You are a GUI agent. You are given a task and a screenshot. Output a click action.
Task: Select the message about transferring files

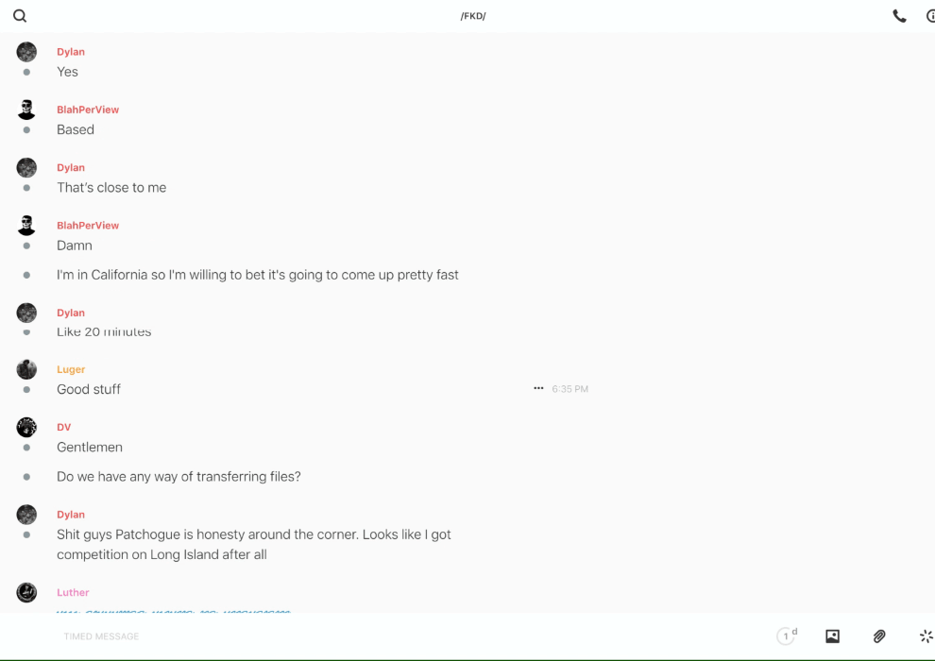coord(178,477)
